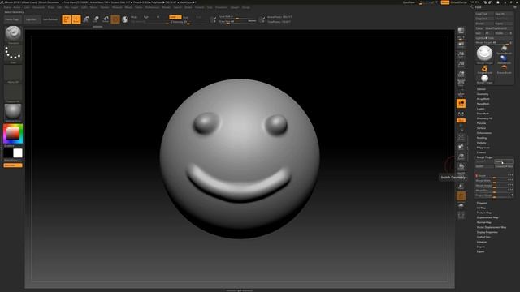Click the LightBox button
520x292 pixels.
click(x=32, y=19)
